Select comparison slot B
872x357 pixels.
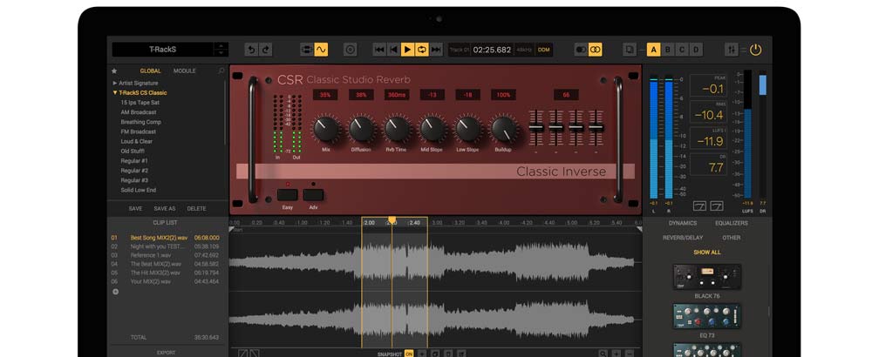click(x=668, y=50)
